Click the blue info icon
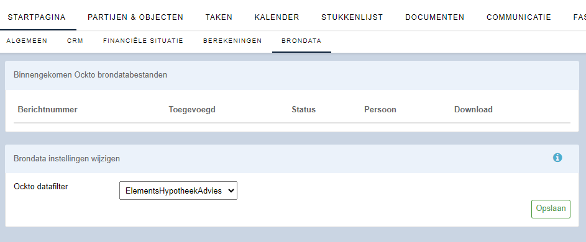The image size is (586, 242). 557,158
